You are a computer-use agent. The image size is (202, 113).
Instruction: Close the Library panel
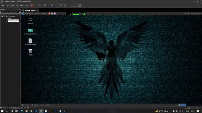click(19, 9)
